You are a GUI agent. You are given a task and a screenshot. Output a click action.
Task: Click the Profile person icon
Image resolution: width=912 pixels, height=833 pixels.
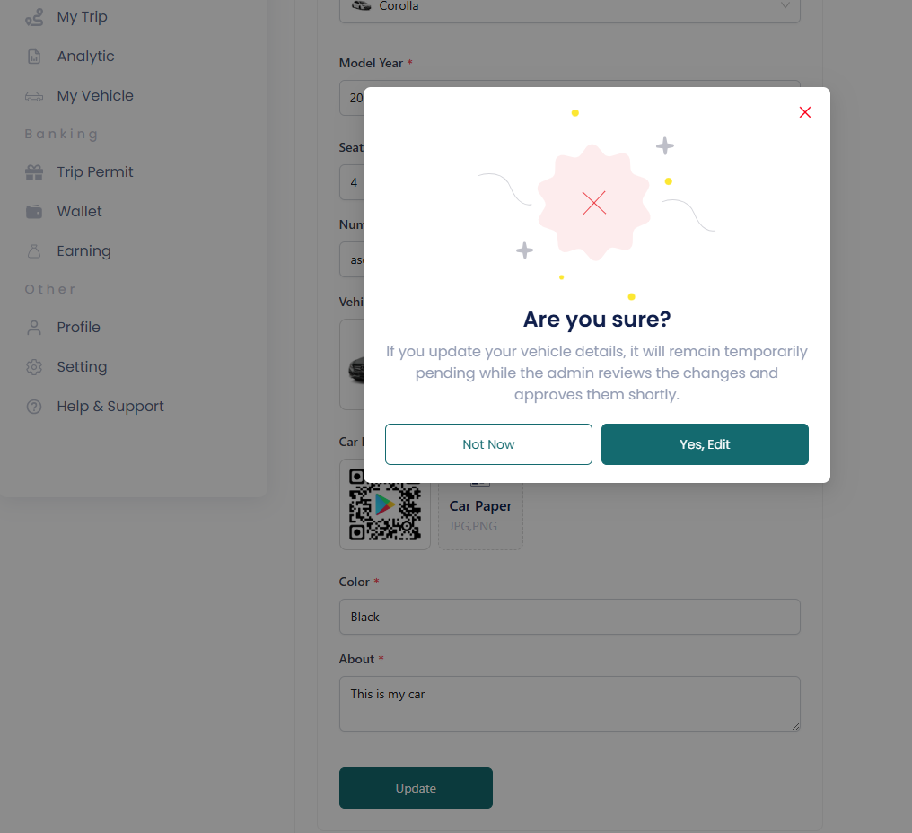[x=34, y=328]
